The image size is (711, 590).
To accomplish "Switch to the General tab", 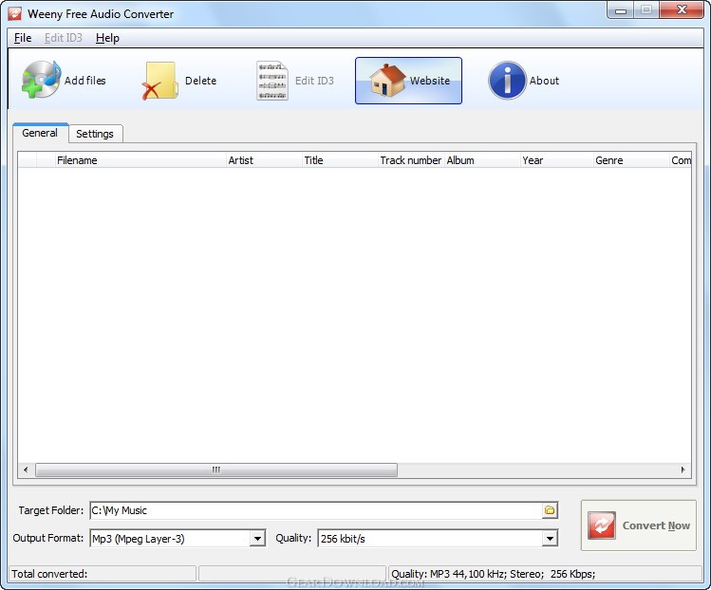I will (40, 133).
